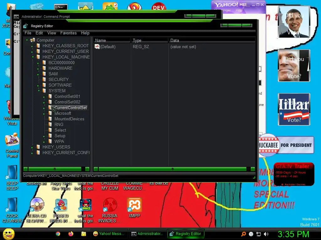This screenshot has height=240, width=321.
Task: Click the Yahoo smiley tray icon
Action: [251, 234]
